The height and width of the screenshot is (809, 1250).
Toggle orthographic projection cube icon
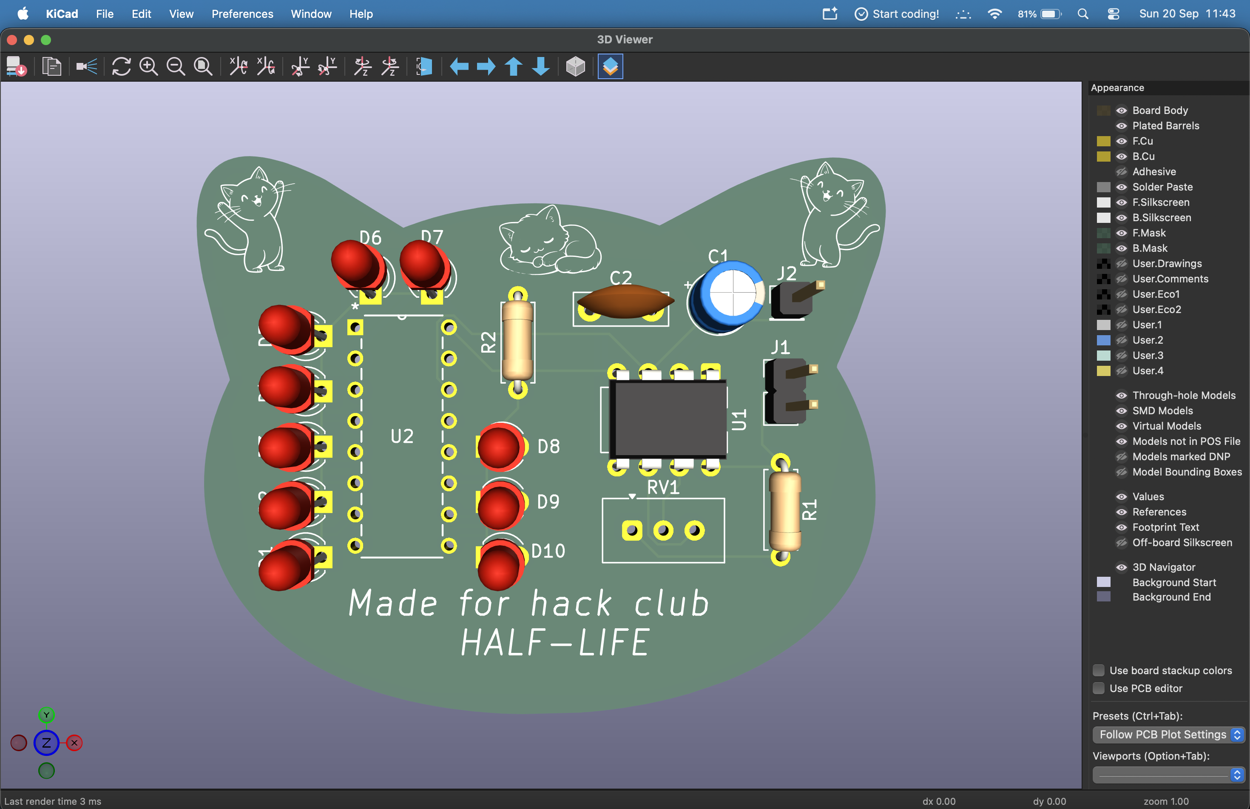(575, 67)
